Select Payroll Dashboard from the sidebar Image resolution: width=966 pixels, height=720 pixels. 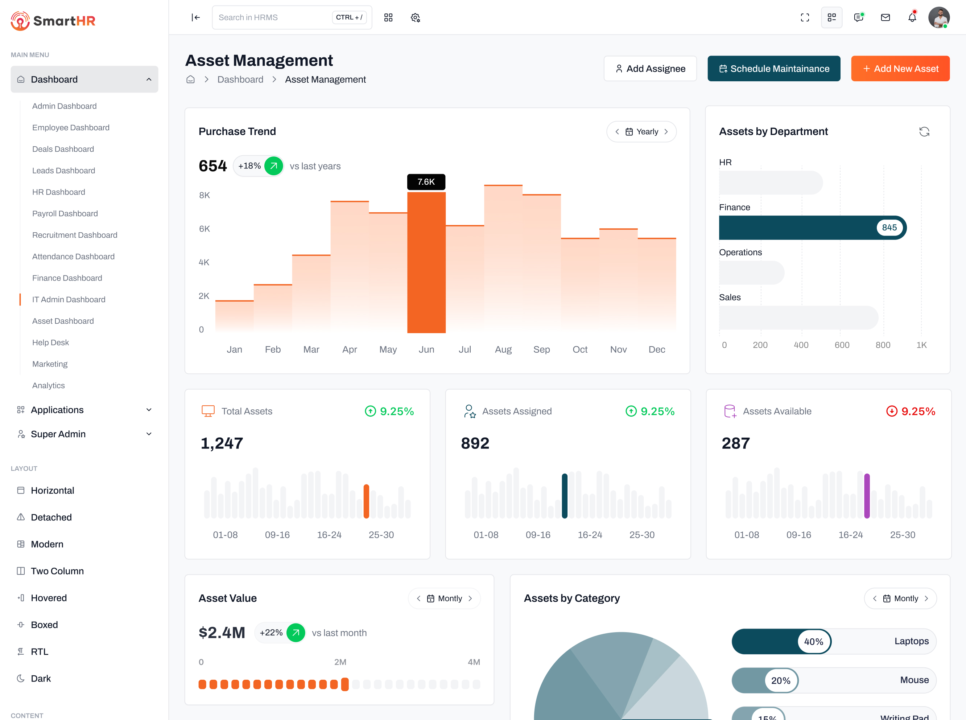coord(65,213)
